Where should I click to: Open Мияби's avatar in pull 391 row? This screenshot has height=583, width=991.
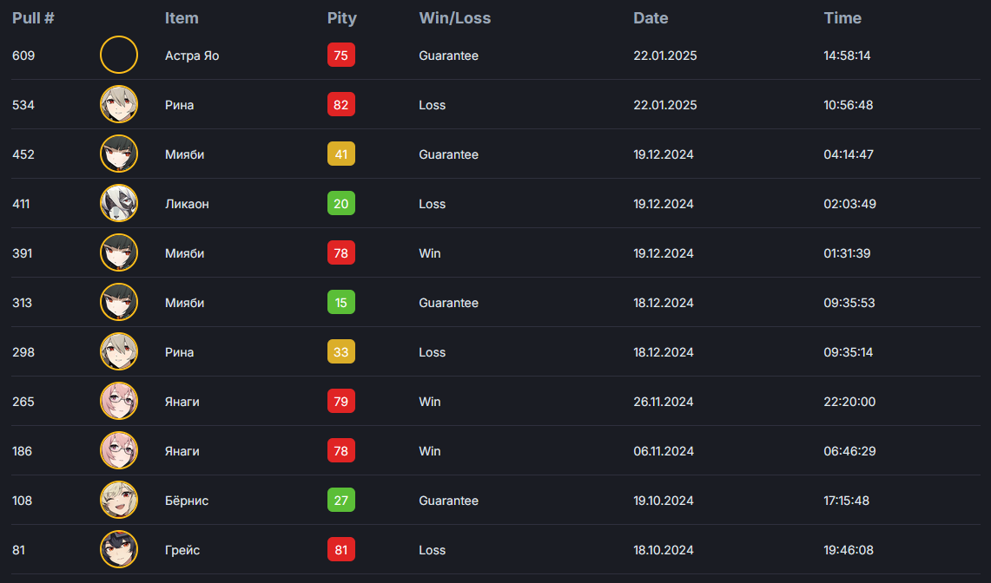point(119,252)
